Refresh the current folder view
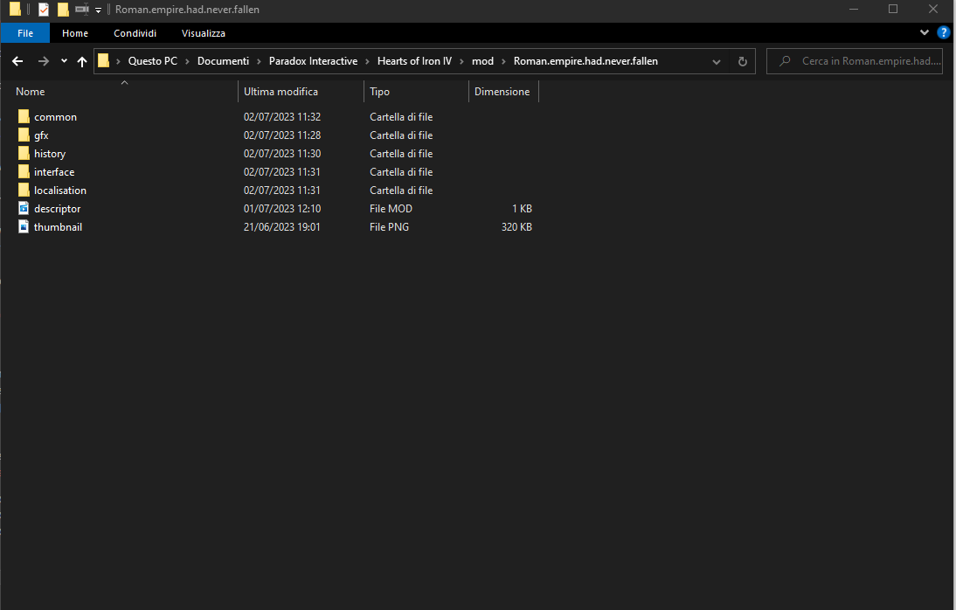This screenshot has height=610, width=956. [742, 61]
